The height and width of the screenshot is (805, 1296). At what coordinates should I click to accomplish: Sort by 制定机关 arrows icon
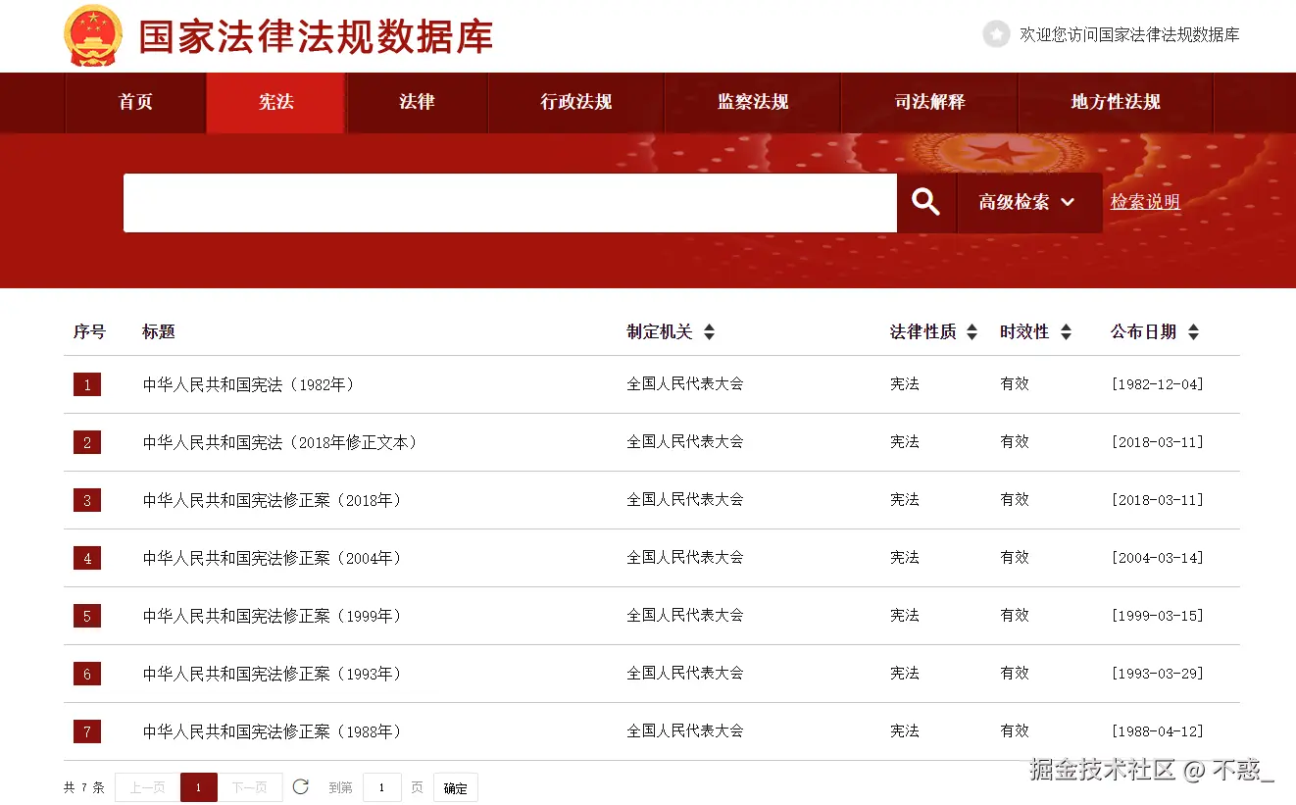tap(709, 332)
